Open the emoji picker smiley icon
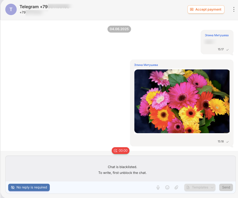 click(167, 187)
